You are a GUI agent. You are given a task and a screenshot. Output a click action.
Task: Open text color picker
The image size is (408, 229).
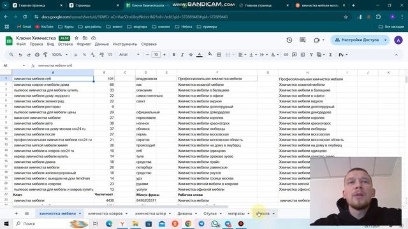200,55
